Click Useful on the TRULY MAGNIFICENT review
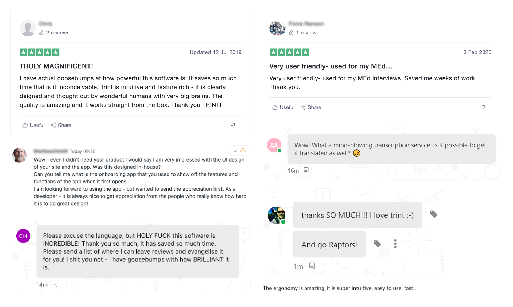 click(33, 125)
